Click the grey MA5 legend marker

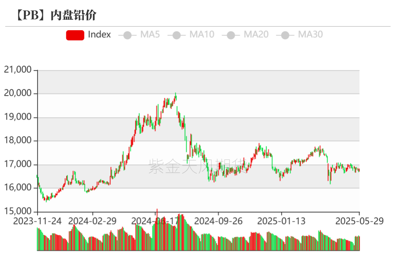(x=127, y=35)
